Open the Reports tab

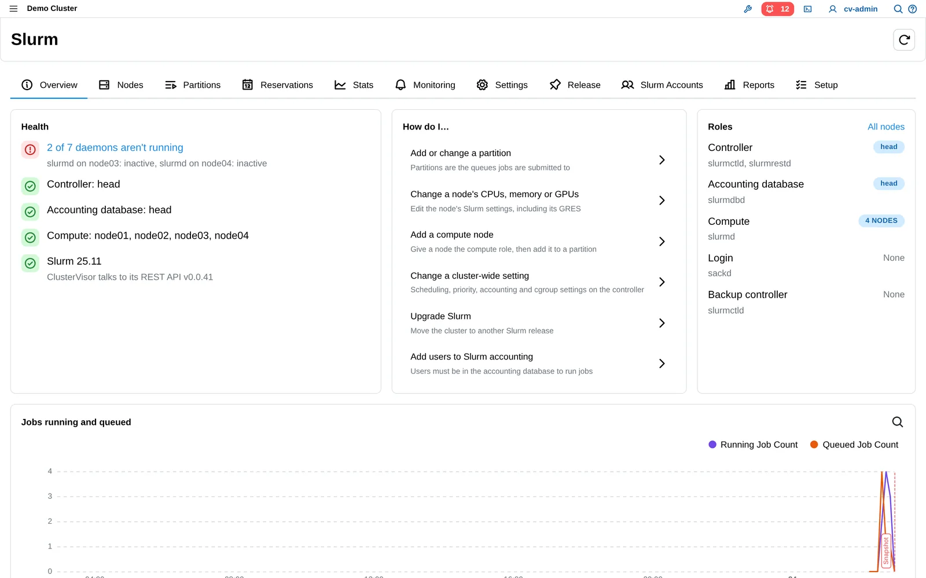coord(749,85)
